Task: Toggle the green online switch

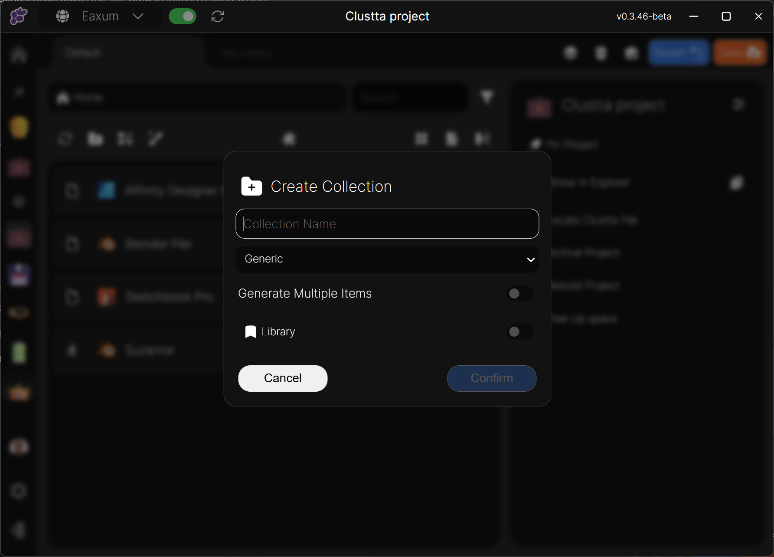Action: point(183,16)
